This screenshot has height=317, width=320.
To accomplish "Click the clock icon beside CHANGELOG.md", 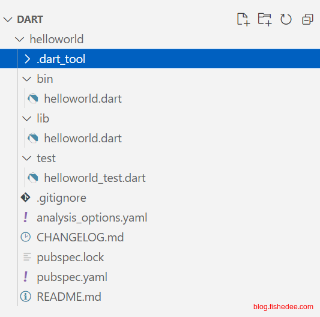I will pyautogui.click(x=26, y=237).
